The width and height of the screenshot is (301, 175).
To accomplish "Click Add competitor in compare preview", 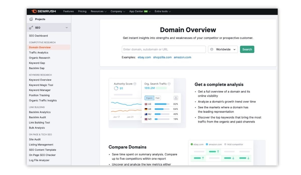I will tap(234, 144).
